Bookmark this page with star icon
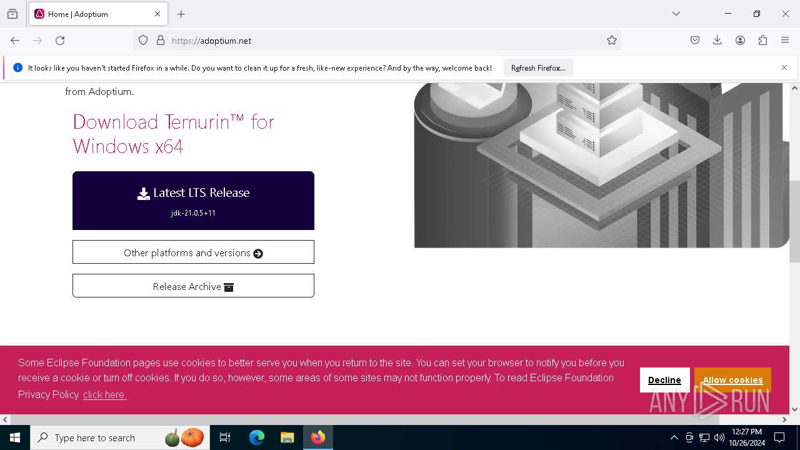Screen dimensions: 800x450 (612, 41)
